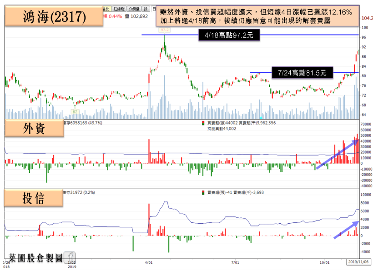Screen dimensions: 373x271
Task: Click the 100 price axis label
Action: [365, 28]
